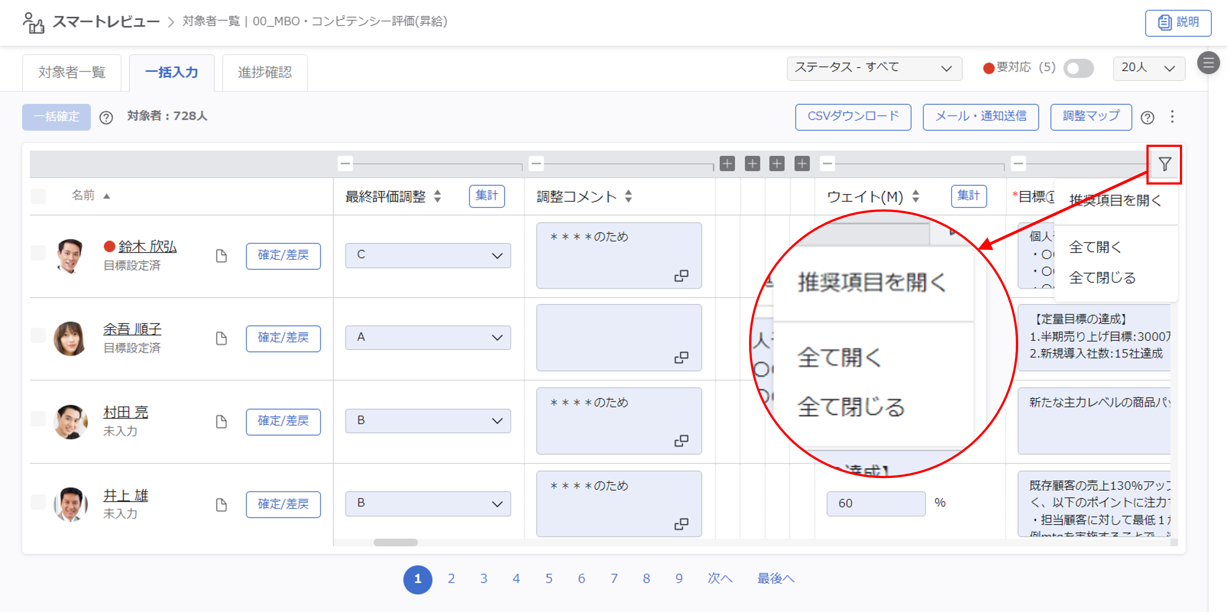The image size is (1227, 612).
Task: Click 確定/差戻 button for 余吾 順子
Action: [283, 338]
